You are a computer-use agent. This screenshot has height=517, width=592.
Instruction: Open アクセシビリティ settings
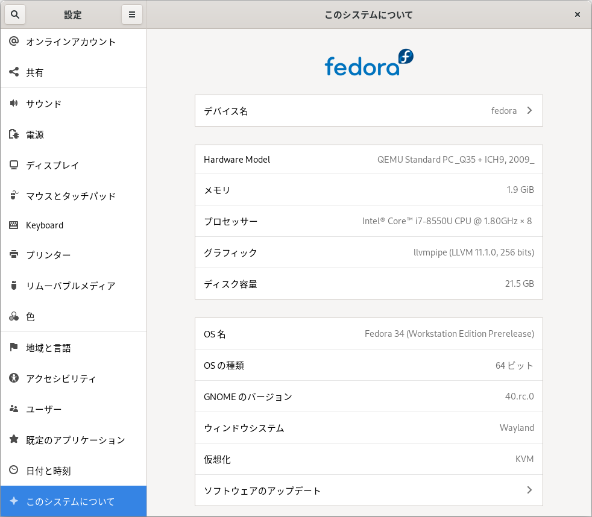tap(74, 378)
